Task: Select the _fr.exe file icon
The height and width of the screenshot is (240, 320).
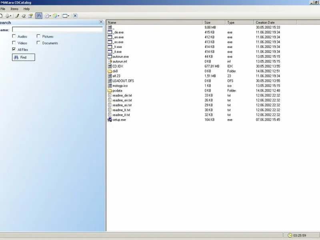Action: (x=110, y=47)
